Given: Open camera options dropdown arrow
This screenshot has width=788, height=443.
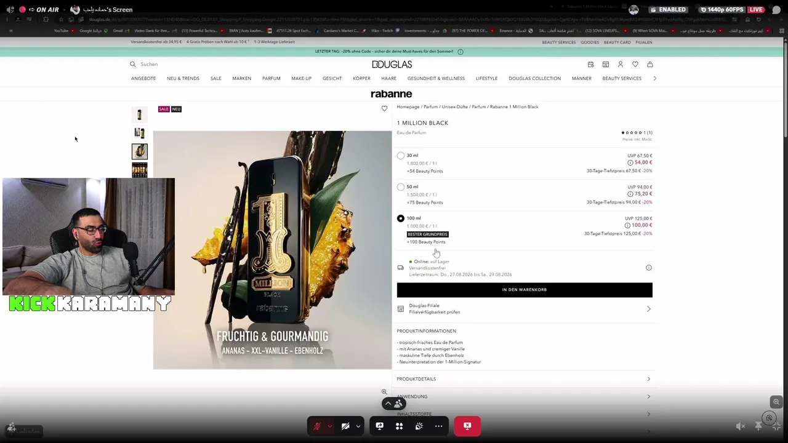Looking at the screenshot, I should (x=358, y=426).
